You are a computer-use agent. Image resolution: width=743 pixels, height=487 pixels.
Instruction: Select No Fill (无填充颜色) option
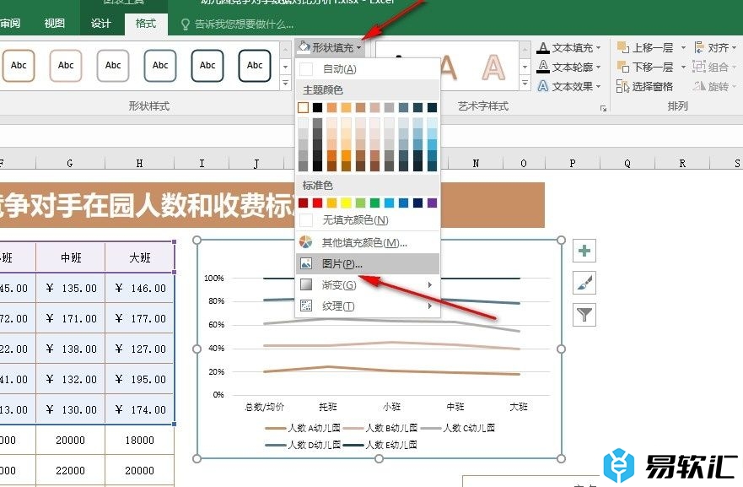point(367,220)
